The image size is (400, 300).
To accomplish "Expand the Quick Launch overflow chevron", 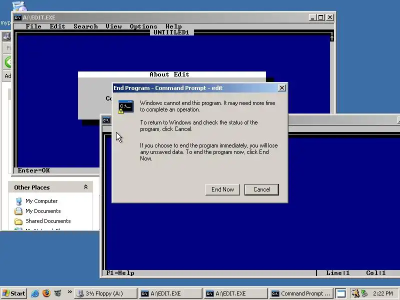I will (69, 292).
